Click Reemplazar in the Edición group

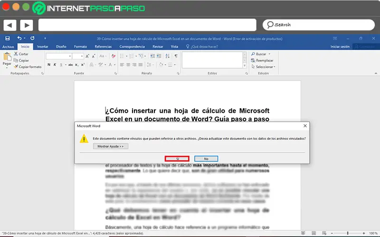[x=262, y=61]
